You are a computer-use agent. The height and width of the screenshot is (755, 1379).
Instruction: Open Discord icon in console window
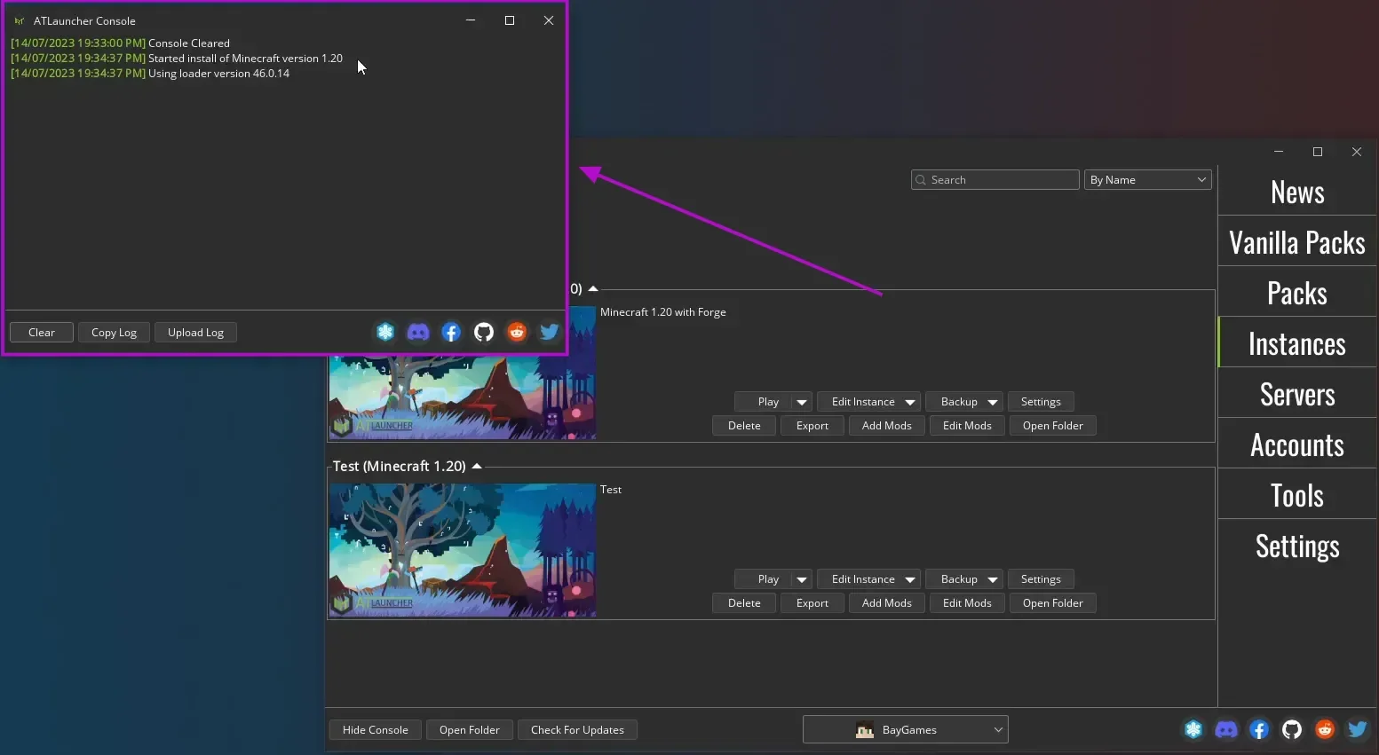(418, 332)
